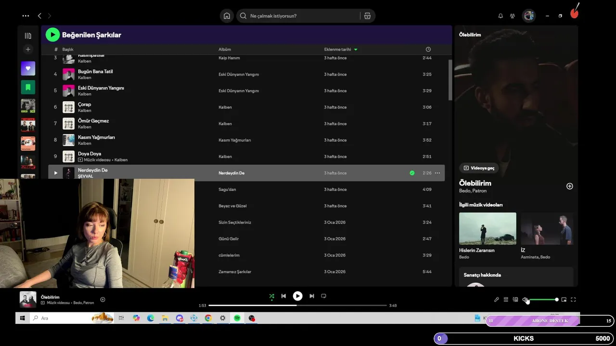The image size is (616, 346).
Task: Open Task View in the taskbar
Action: click(x=121, y=318)
